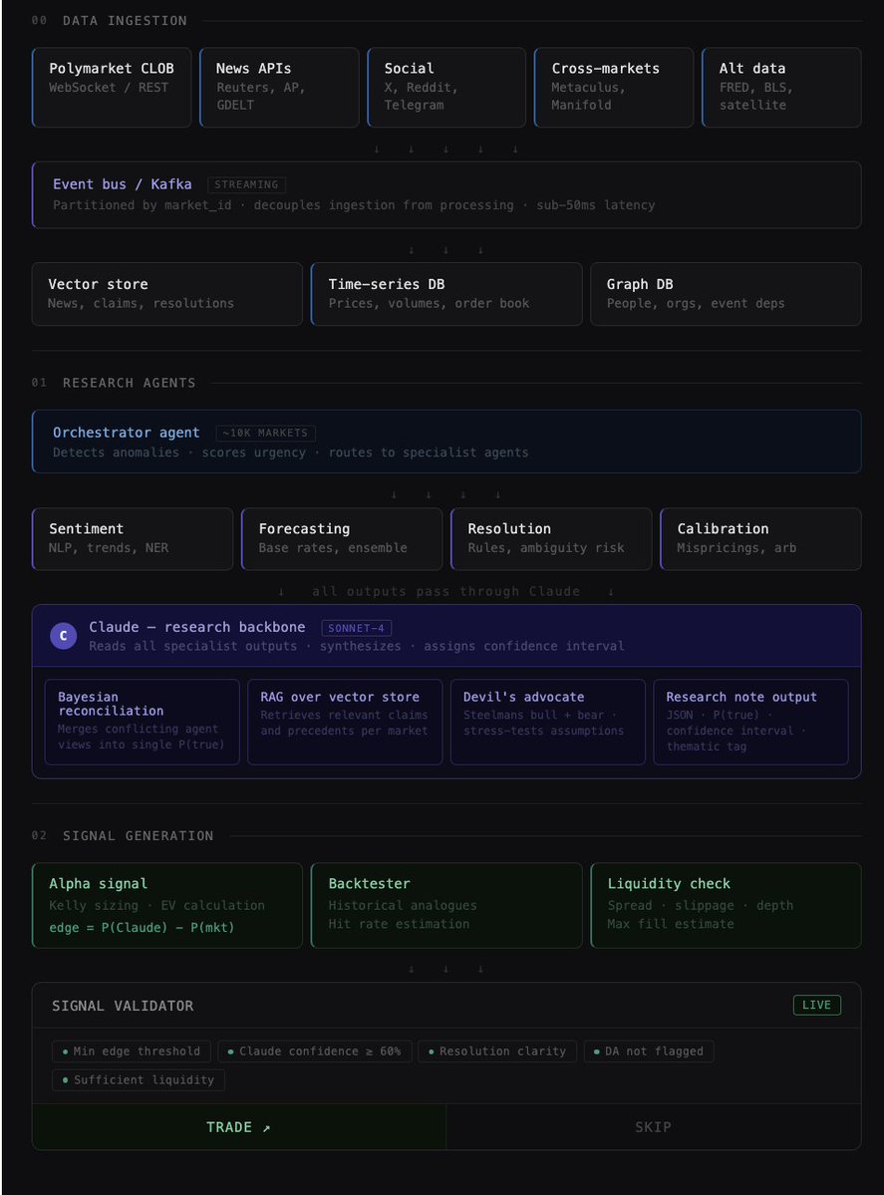Click the Claude circular C icon
The image size is (884, 1195).
(63, 636)
